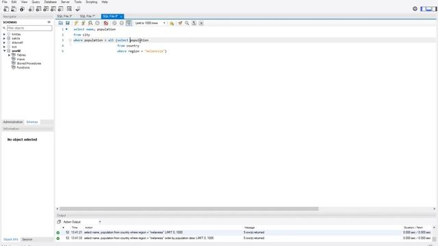Click the create new view icon

coord(46,9)
